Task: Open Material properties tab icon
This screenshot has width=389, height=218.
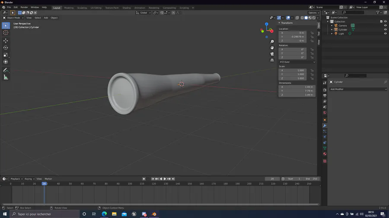Action: tap(325, 154)
